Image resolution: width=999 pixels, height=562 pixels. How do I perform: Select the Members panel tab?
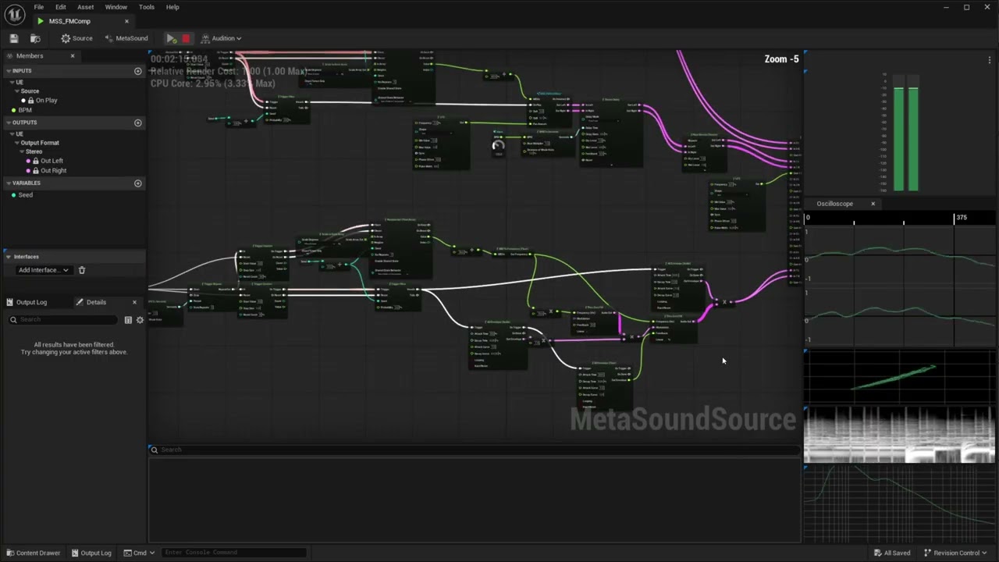click(30, 56)
